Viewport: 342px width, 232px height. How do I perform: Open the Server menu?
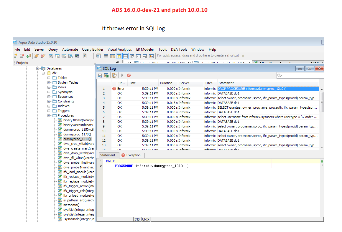[x=39, y=49]
